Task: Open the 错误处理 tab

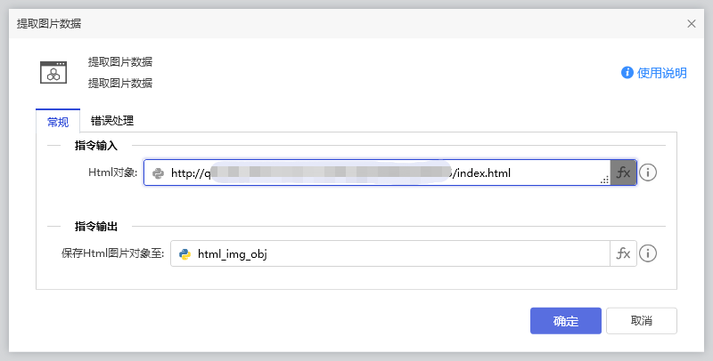Action: (x=112, y=121)
